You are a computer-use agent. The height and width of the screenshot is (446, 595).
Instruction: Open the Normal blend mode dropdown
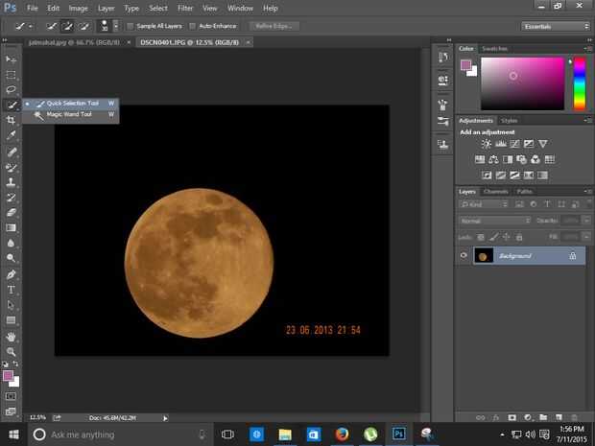[x=494, y=221]
